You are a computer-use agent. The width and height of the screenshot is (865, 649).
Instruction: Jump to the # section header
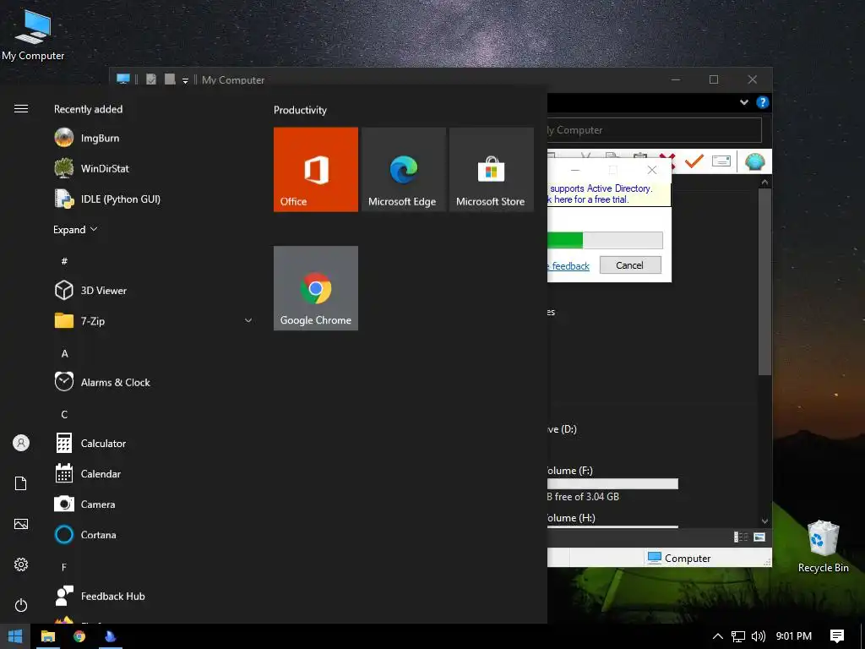pyautogui.click(x=64, y=261)
